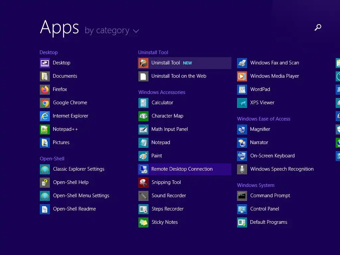This screenshot has width=340, height=255.
Task: Open On-Screen Keyboard icon
Action: 242,156
